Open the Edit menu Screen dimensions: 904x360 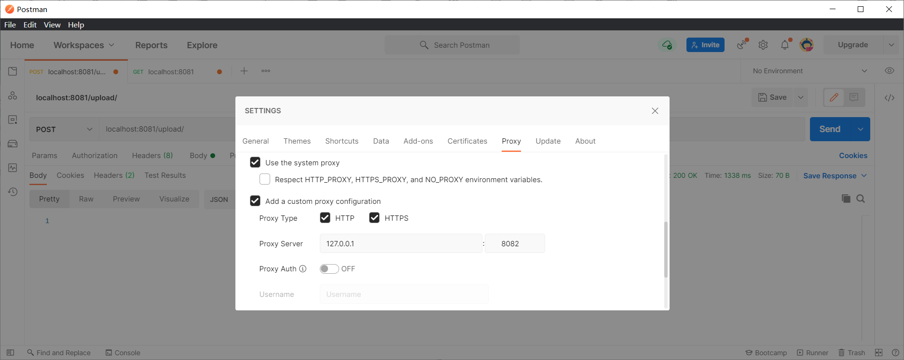(x=30, y=25)
